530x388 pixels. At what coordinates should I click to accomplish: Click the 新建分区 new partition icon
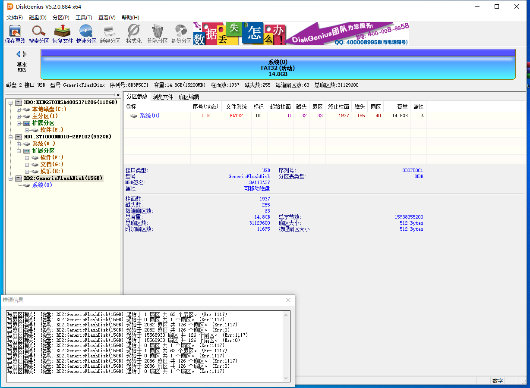(110, 34)
